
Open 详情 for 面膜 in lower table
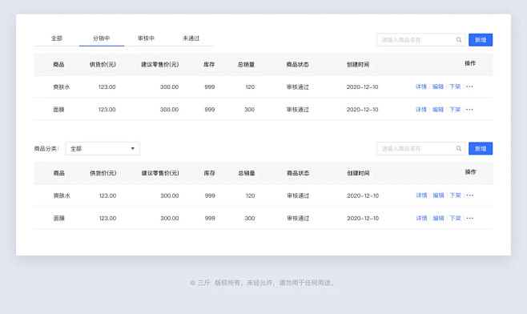tap(421, 218)
